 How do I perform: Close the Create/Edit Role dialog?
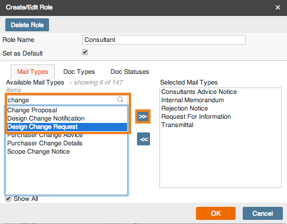278,8
